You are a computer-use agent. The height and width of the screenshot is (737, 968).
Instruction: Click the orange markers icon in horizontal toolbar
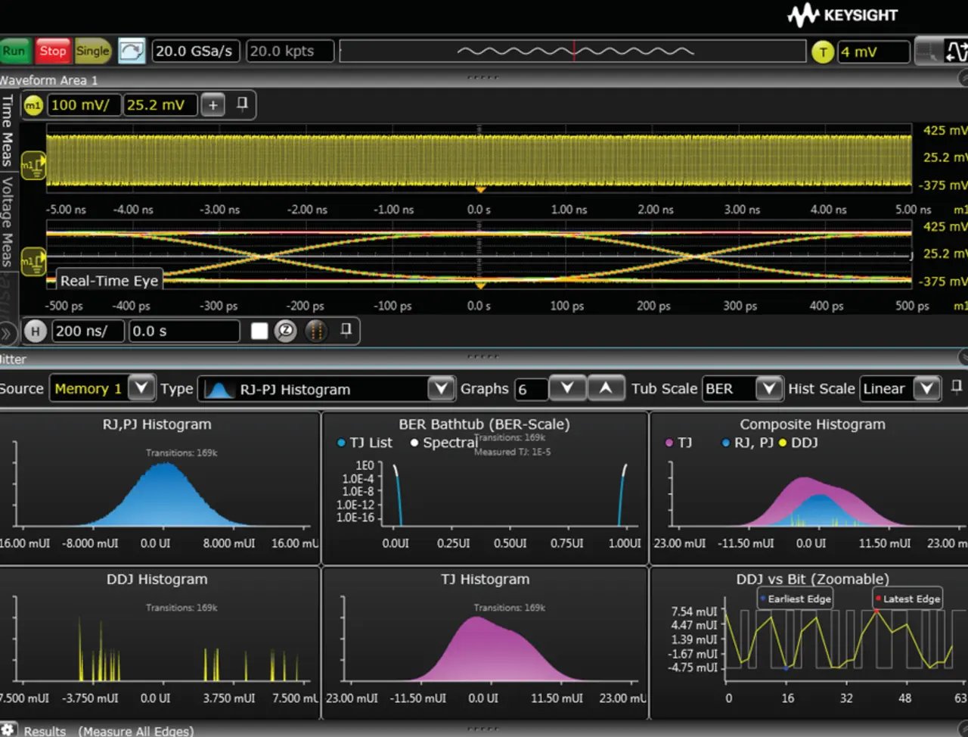click(316, 331)
